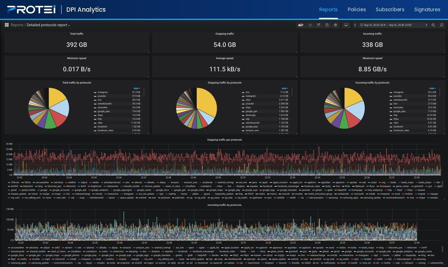Open the Incoming traffic panel title

tap(372, 34)
